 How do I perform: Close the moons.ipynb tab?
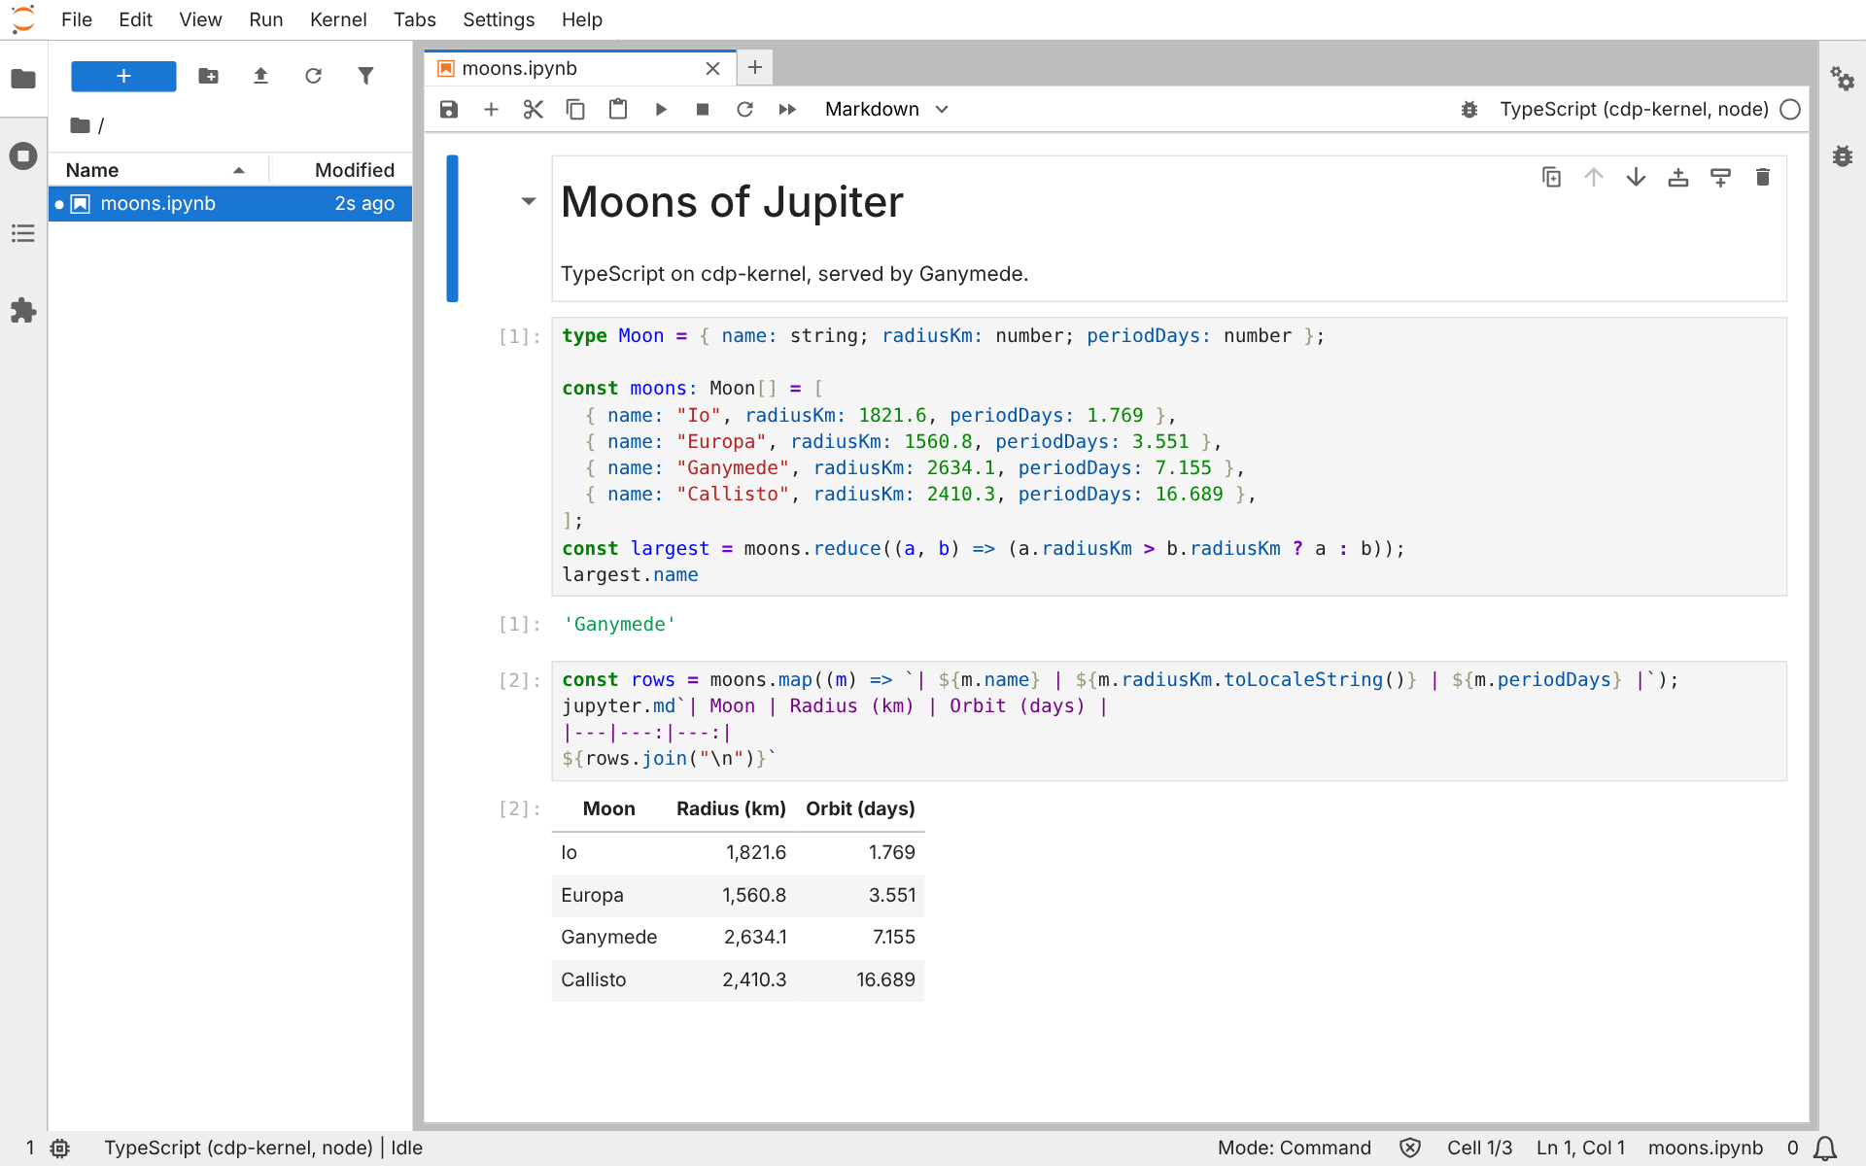(x=712, y=68)
